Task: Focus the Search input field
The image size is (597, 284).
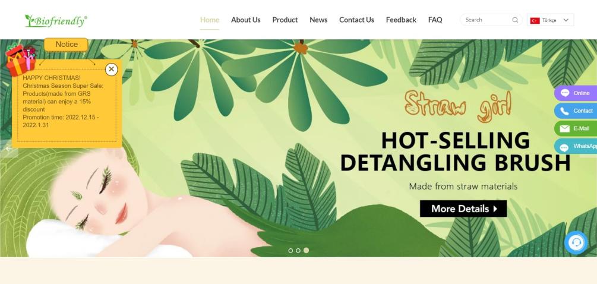Action: 487,20
